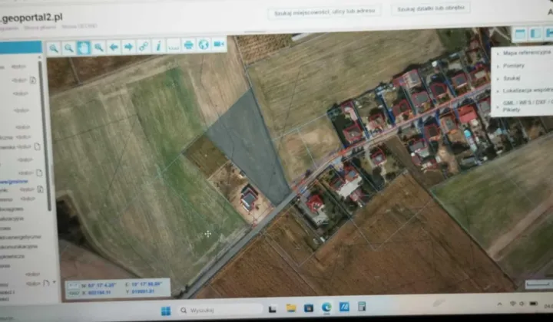Click the globe icon in toolbar
This screenshot has width=553, height=322.
(x=204, y=44)
